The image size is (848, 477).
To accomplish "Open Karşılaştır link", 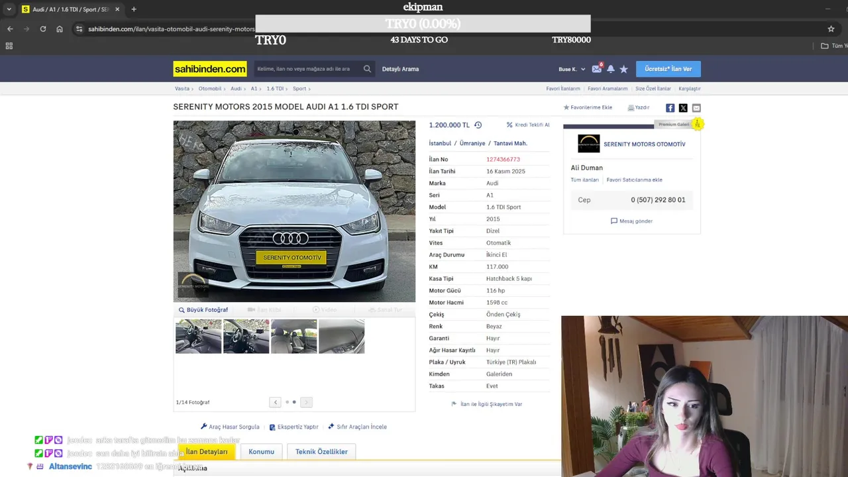I will tap(690, 89).
